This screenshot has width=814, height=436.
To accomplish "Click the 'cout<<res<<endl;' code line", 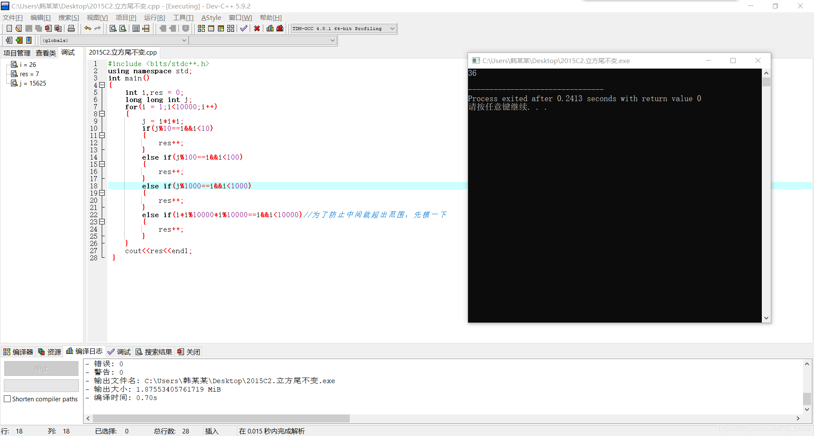I will [159, 251].
